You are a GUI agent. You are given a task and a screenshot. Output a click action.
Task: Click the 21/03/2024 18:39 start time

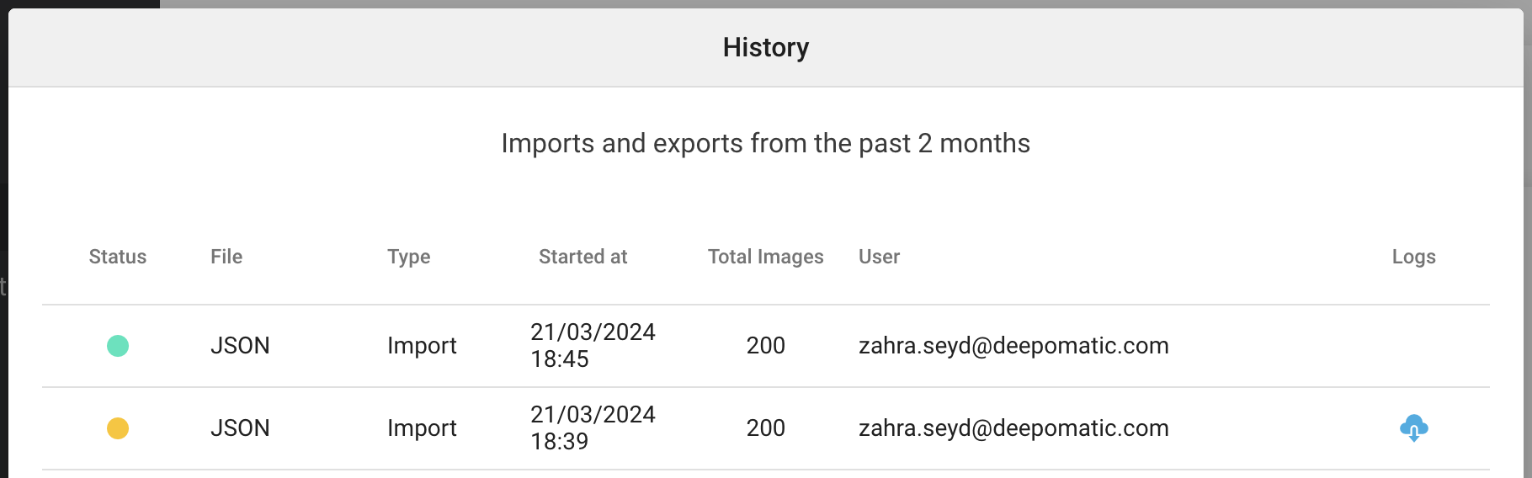point(593,428)
